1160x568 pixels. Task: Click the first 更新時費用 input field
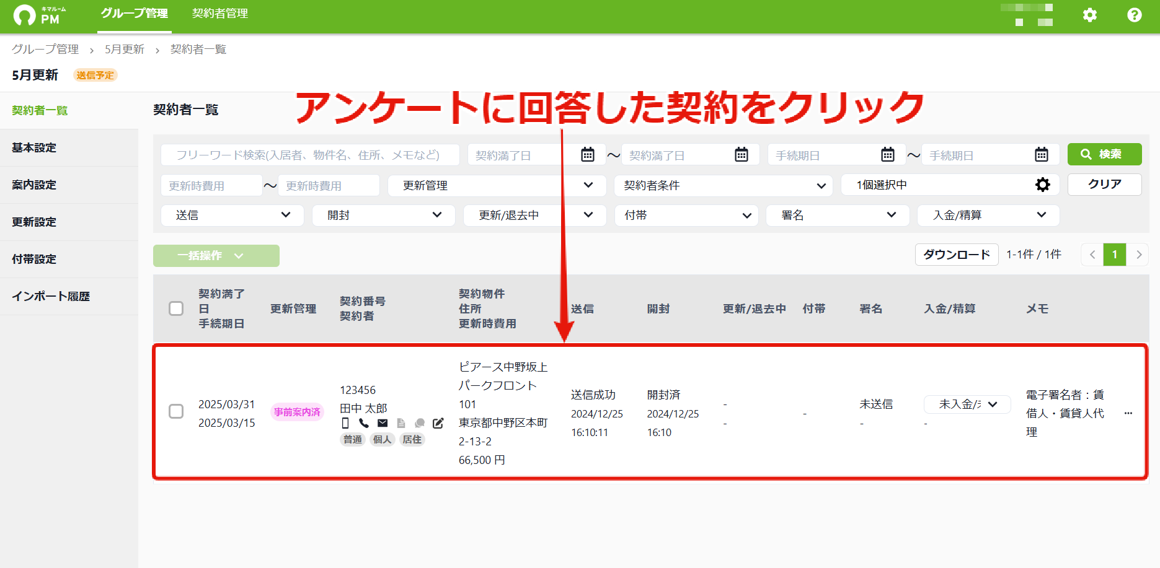pyautogui.click(x=211, y=185)
